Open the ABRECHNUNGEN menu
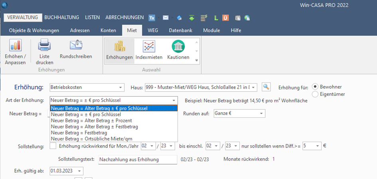The width and height of the screenshot is (377, 179). click(x=124, y=18)
